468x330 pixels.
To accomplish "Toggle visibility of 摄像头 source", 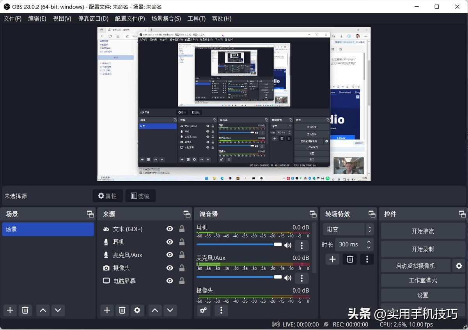I will tap(170, 268).
